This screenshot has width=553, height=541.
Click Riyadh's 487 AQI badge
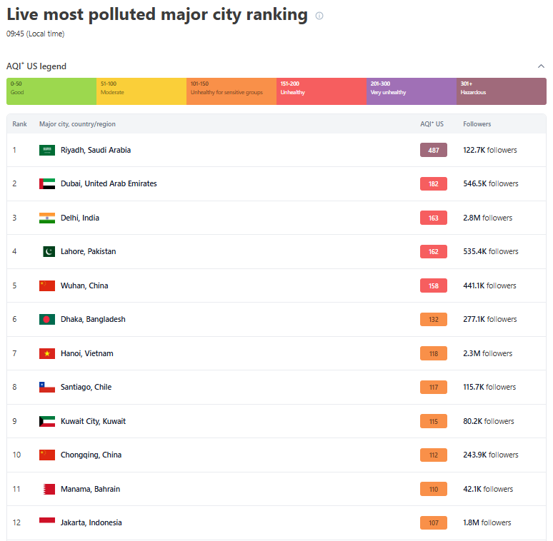pyautogui.click(x=434, y=150)
